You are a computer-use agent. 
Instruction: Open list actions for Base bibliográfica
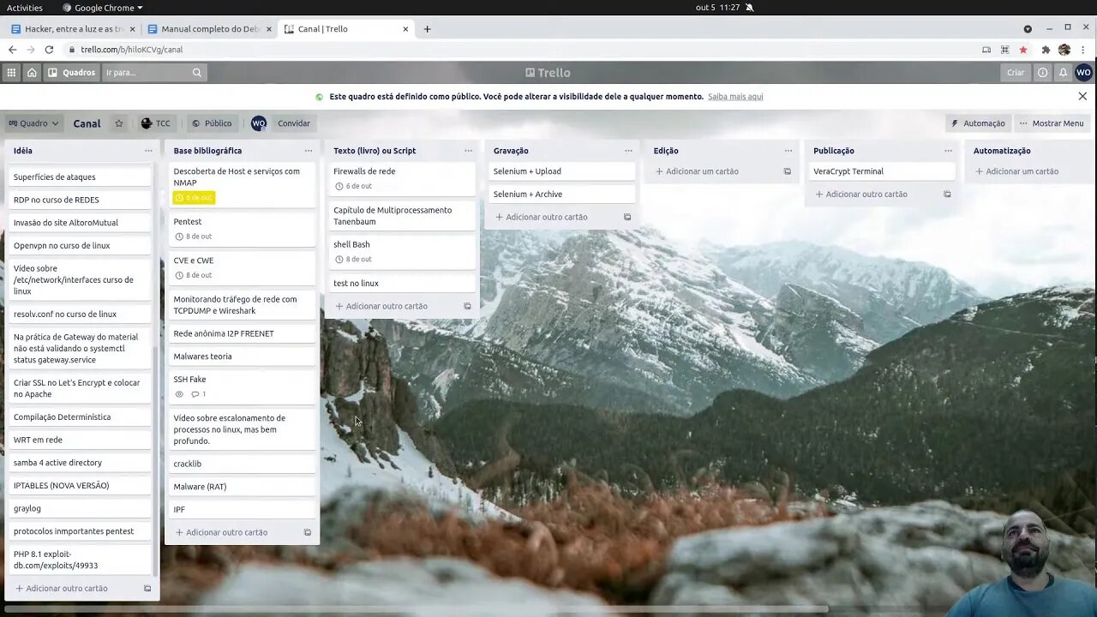pos(309,151)
